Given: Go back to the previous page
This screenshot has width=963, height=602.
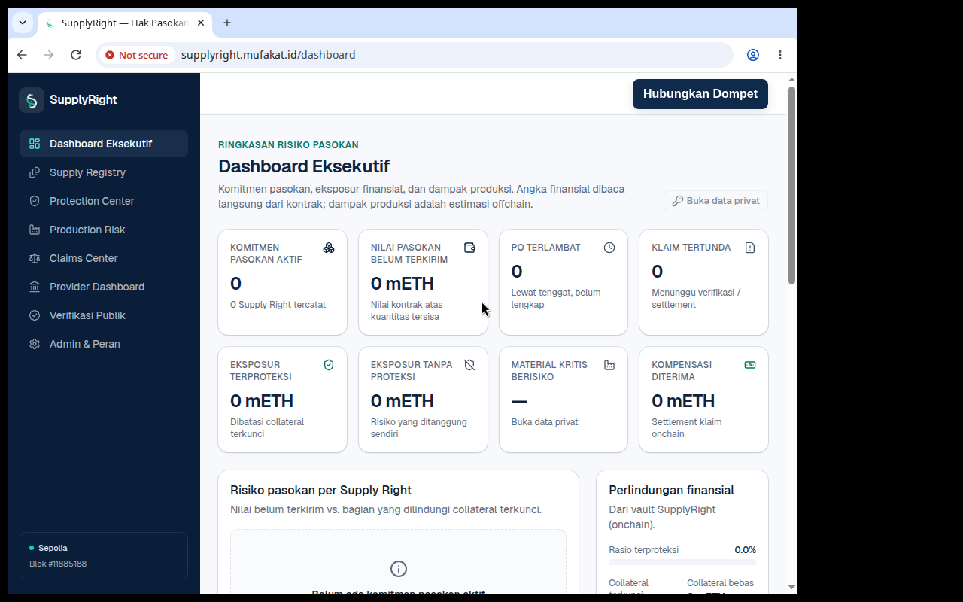Looking at the screenshot, I should tap(22, 55).
